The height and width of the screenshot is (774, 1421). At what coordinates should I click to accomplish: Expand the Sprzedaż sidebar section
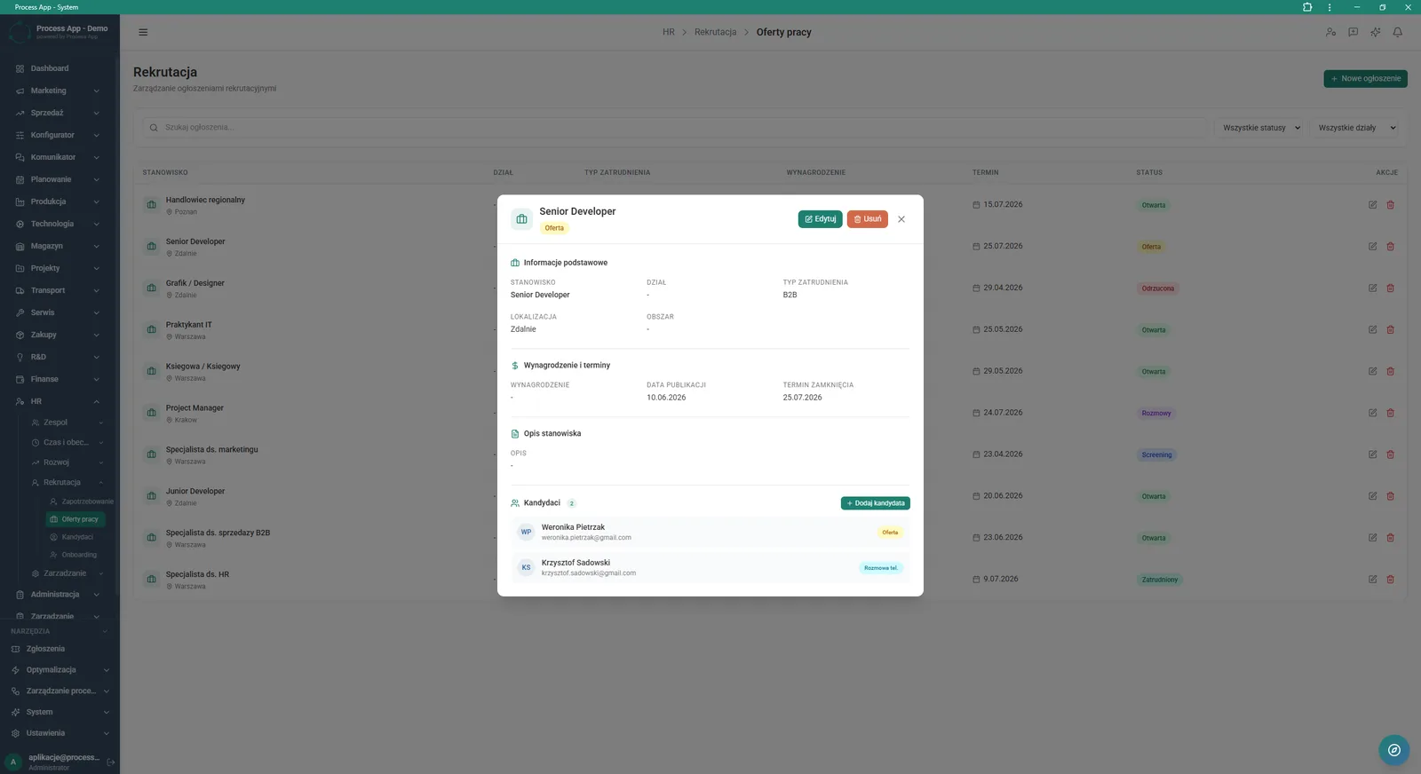(60, 113)
